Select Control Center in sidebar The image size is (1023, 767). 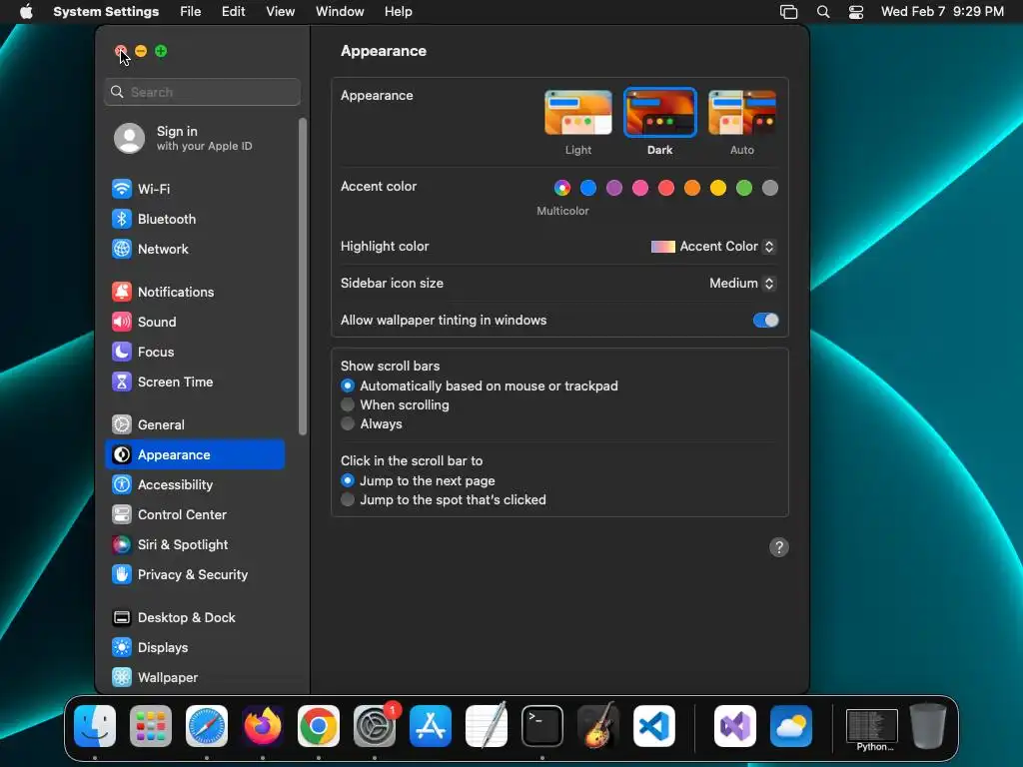[x=195, y=515]
